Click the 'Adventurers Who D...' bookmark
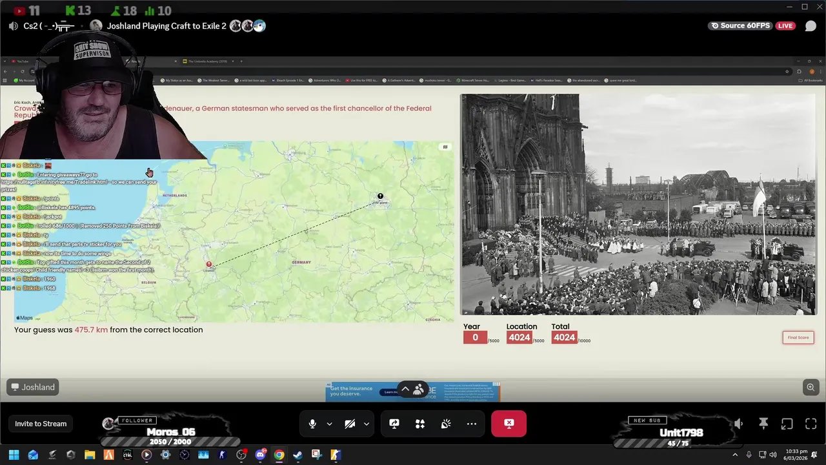Viewport: 826px width, 465px height. pyautogui.click(x=326, y=80)
